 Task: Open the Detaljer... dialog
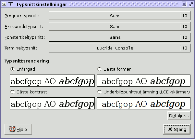[x=179, y=116]
